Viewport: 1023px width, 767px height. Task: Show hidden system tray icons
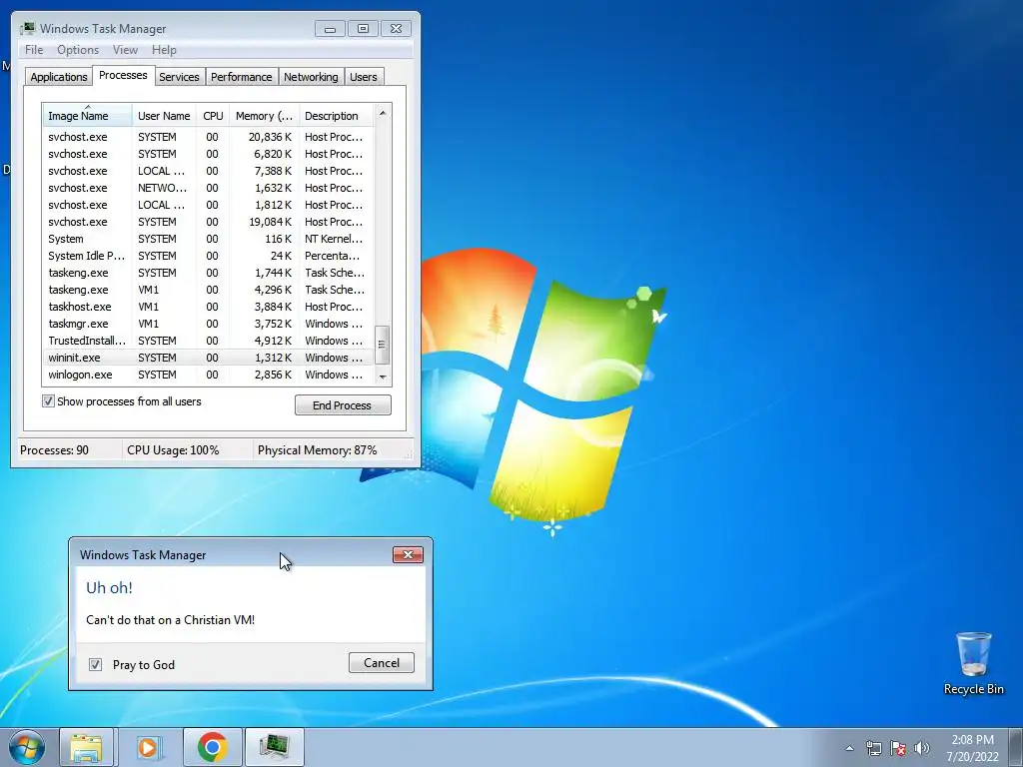point(849,748)
